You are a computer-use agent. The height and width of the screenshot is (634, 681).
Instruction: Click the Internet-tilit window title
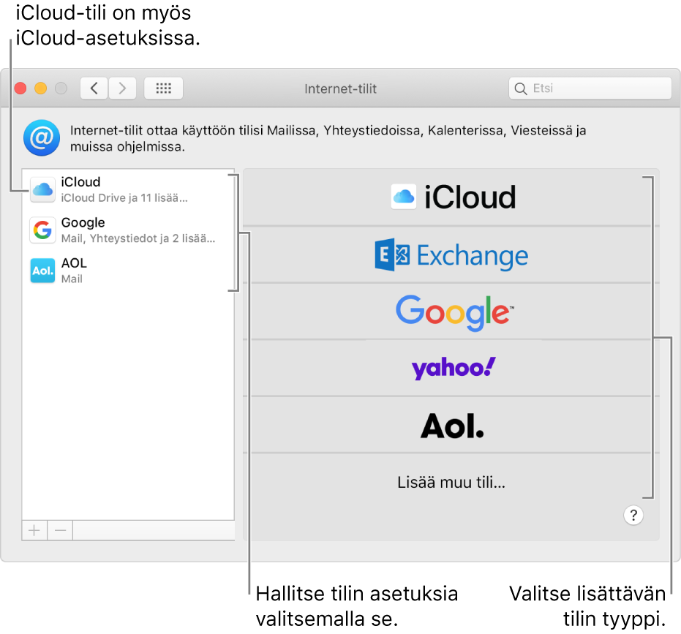[x=341, y=88]
